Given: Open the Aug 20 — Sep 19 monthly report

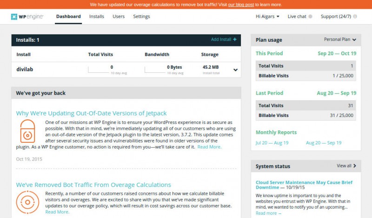Looking at the screenshot, I should [x=324, y=143].
